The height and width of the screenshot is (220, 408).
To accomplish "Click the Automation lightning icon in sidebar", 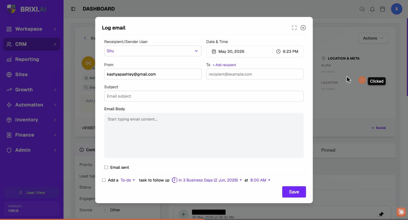I will [9, 105].
